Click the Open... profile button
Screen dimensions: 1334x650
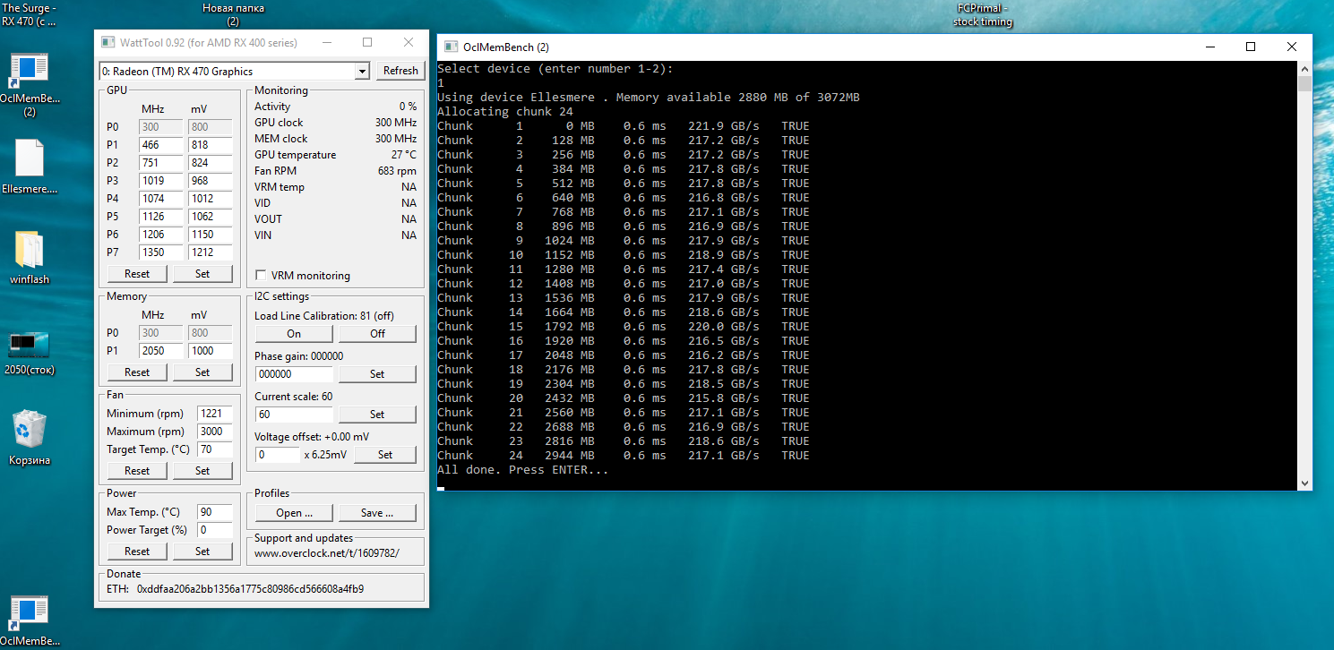(x=294, y=513)
